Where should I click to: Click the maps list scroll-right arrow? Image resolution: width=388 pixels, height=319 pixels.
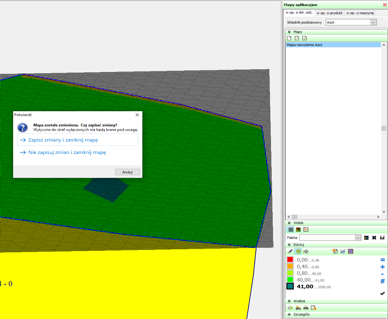(378, 217)
